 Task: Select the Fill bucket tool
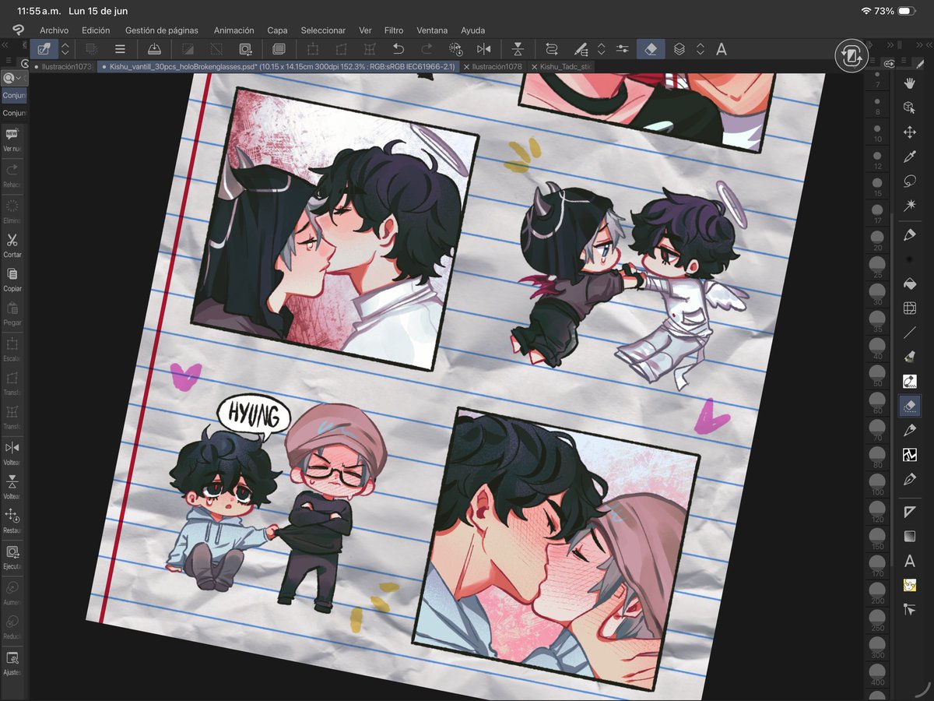(x=909, y=284)
